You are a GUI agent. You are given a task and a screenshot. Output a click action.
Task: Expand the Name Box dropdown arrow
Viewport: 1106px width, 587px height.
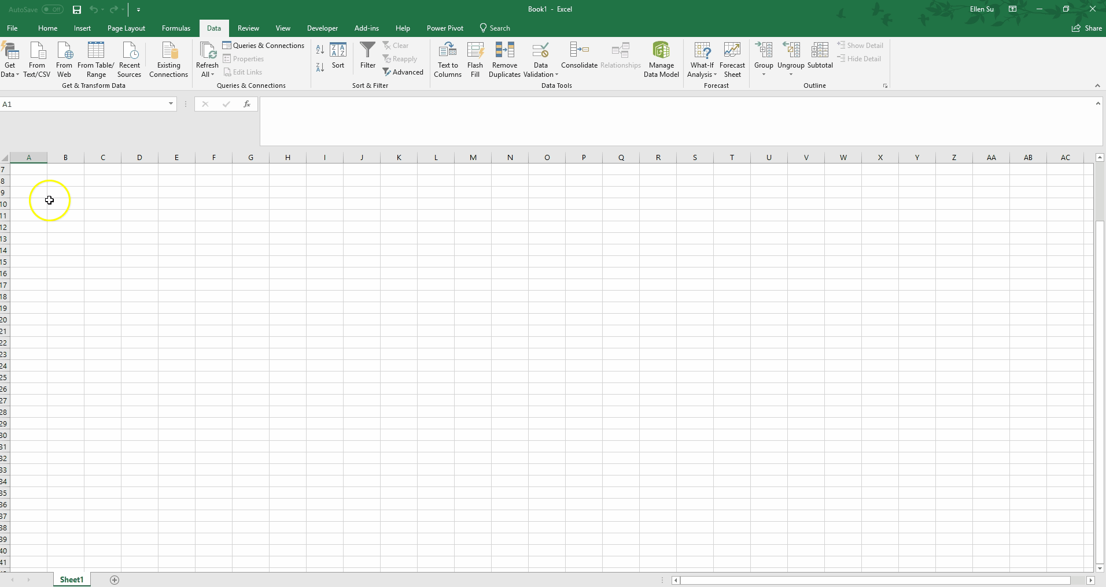171,104
